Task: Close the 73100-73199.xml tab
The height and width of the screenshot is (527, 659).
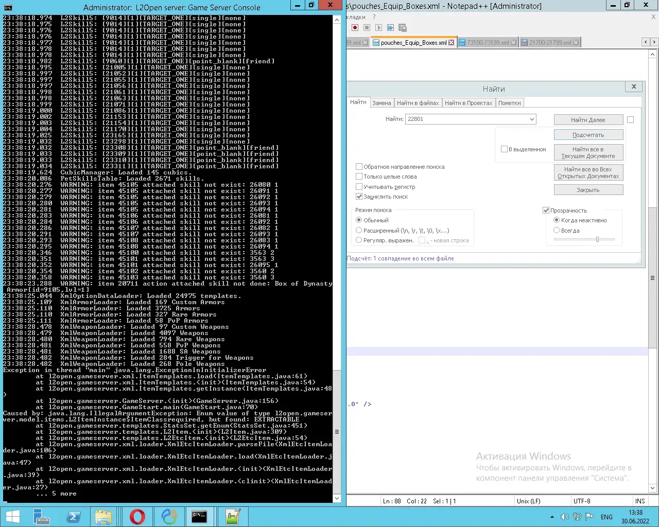Action: pos(514,43)
